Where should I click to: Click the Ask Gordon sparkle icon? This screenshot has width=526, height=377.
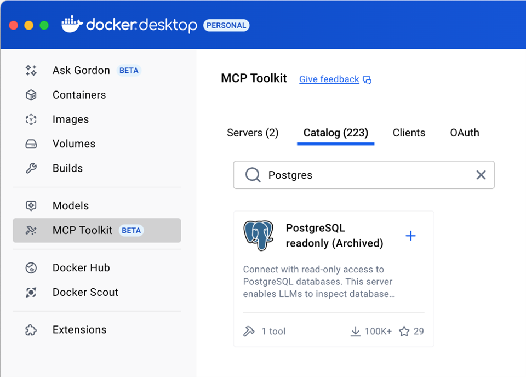click(31, 71)
